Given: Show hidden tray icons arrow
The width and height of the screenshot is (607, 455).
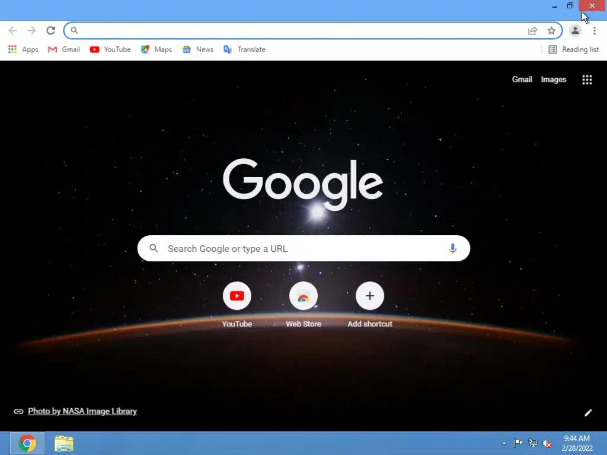Looking at the screenshot, I should click(504, 443).
